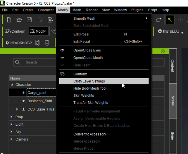Toggle Open/Close Eyes menu entry

click(104, 51)
